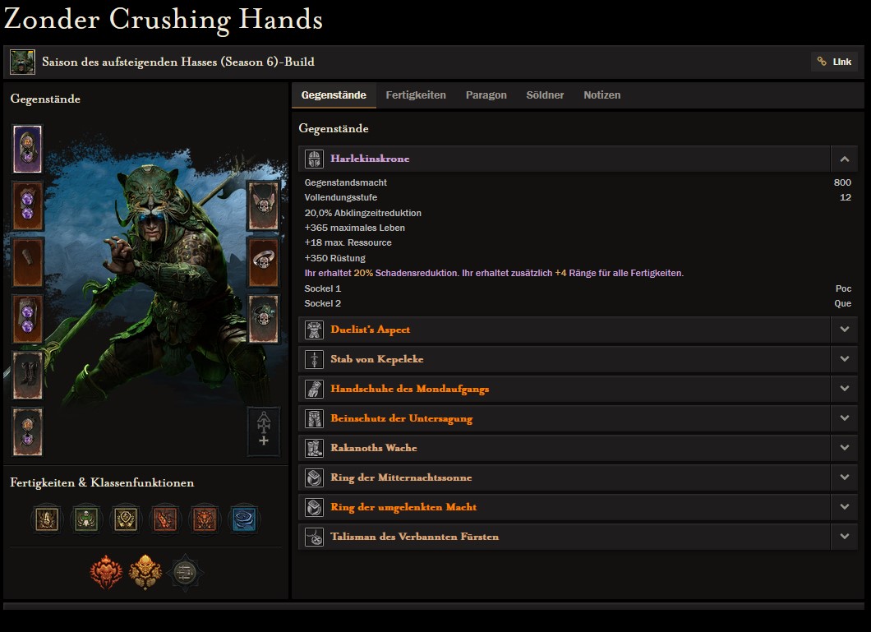Click the '+350 Rüstung' stat line
871x632 pixels.
pyautogui.click(x=335, y=258)
